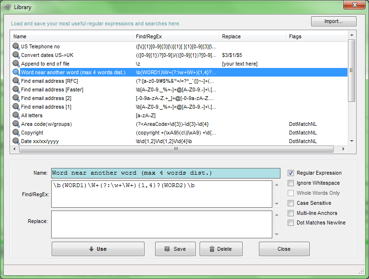Select the 'Date xx/xx/yyyy' entry
Screen dimensions: 369x279
coord(179,141)
